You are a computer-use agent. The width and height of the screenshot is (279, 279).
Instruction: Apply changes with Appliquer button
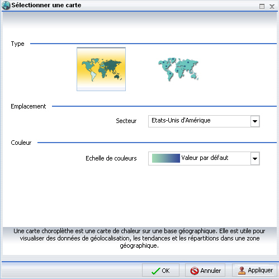254,270
